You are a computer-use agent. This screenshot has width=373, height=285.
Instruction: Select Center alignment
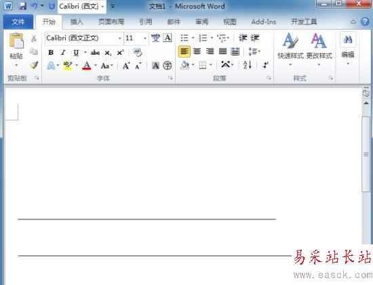pos(197,51)
